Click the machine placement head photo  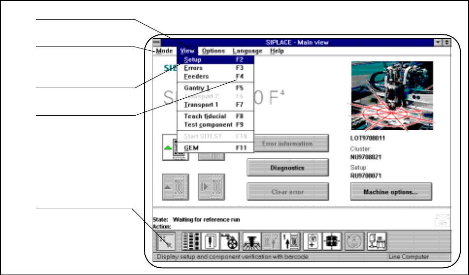(392, 96)
